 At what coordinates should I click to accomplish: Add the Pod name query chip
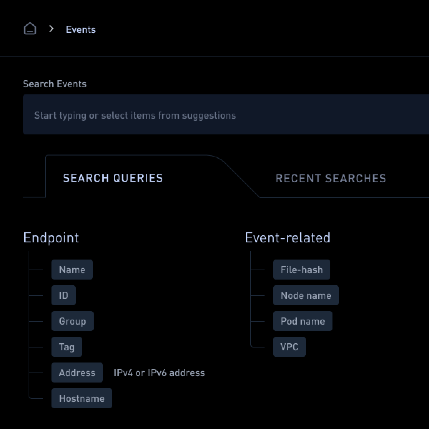point(303,321)
